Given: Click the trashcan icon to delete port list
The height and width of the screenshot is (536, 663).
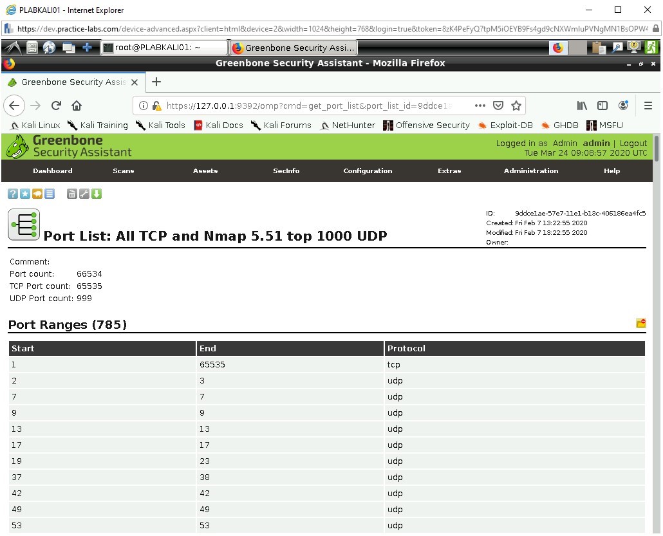Looking at the screenshot, I should (x=72, y=193).
